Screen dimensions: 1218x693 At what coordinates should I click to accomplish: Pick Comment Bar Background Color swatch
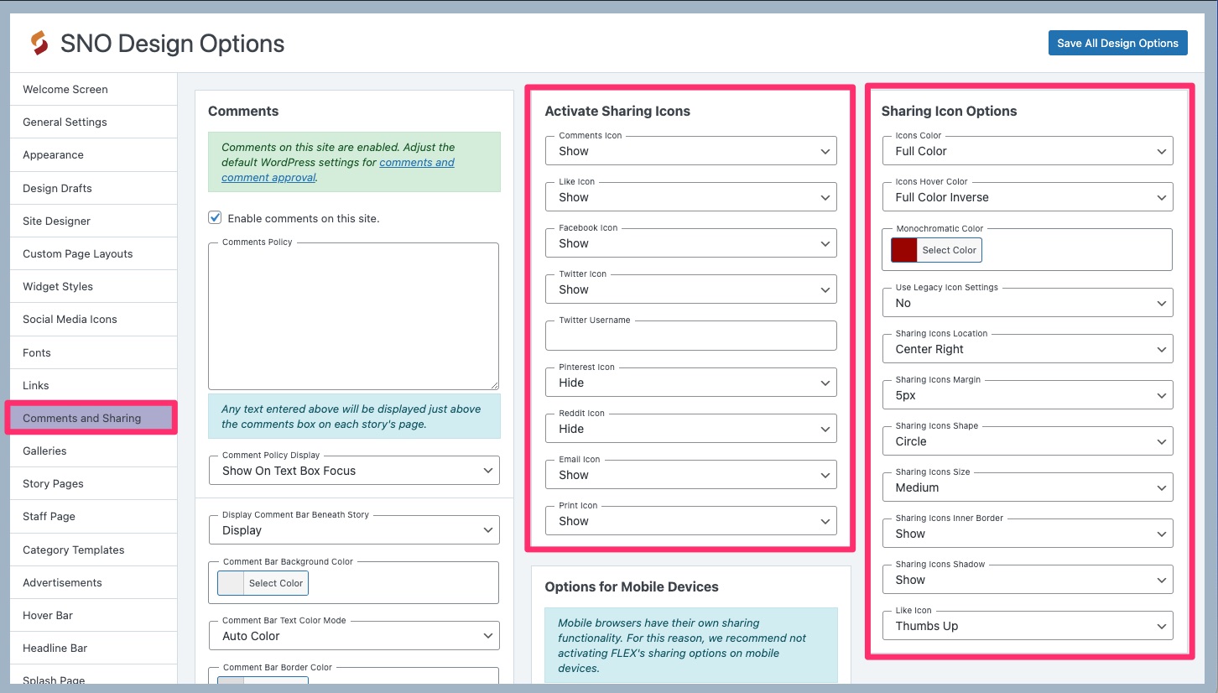click(x=231, y=583)
